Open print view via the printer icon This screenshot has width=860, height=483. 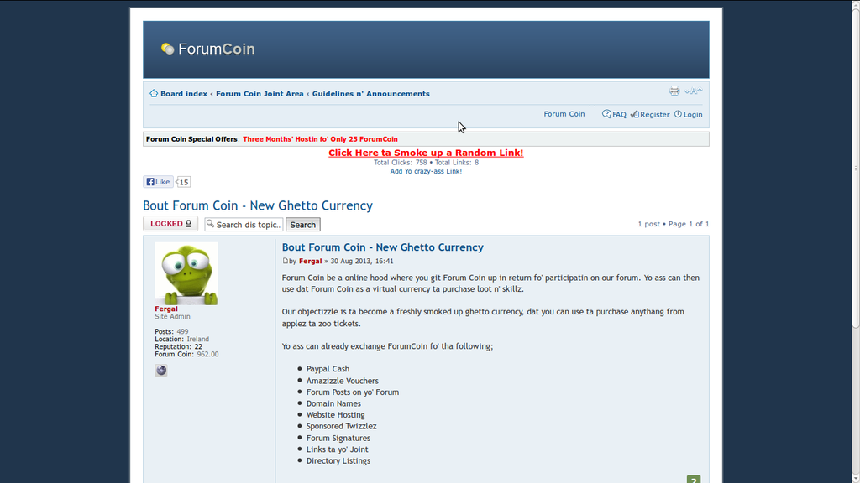(x=674, y=91)
